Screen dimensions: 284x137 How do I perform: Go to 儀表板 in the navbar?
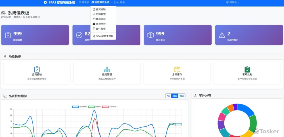[x=84, y=2]
